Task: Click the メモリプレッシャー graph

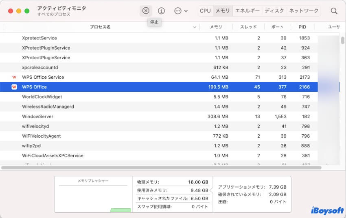Action: 93,194
